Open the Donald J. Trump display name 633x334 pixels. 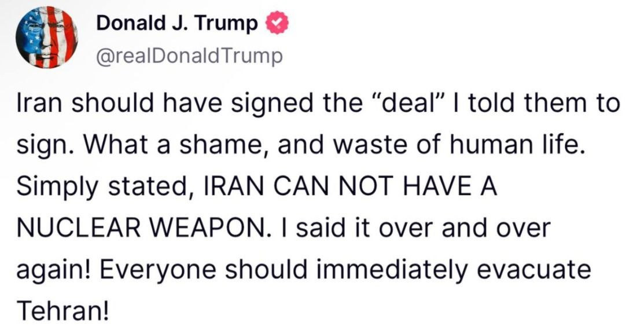[177, 23]
